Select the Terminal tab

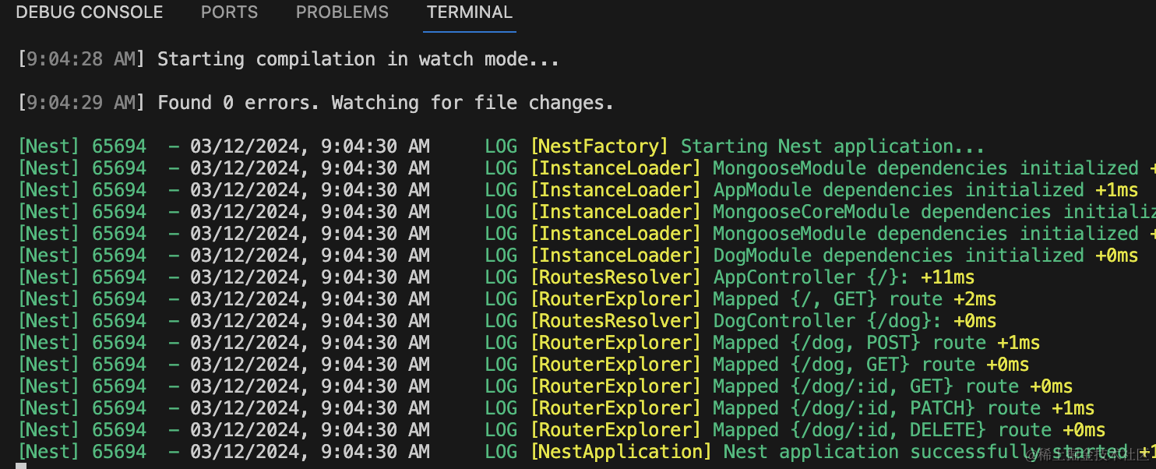click(x=470, y=13)
